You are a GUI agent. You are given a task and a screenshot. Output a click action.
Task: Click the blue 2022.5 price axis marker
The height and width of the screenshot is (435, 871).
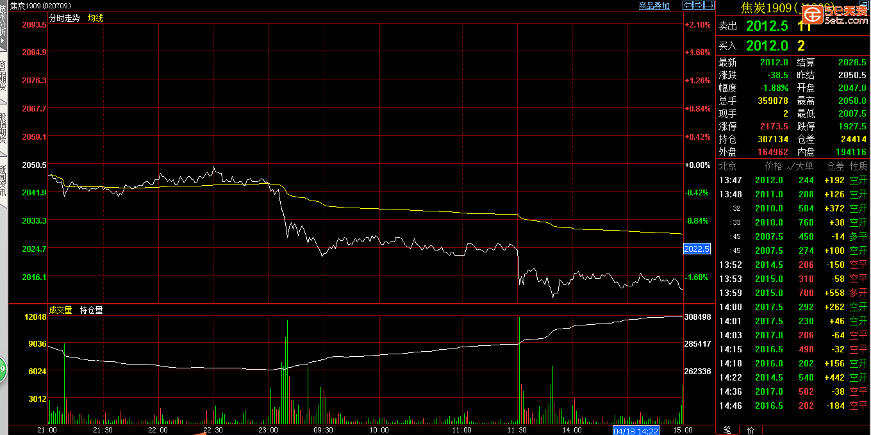(697, 249)
